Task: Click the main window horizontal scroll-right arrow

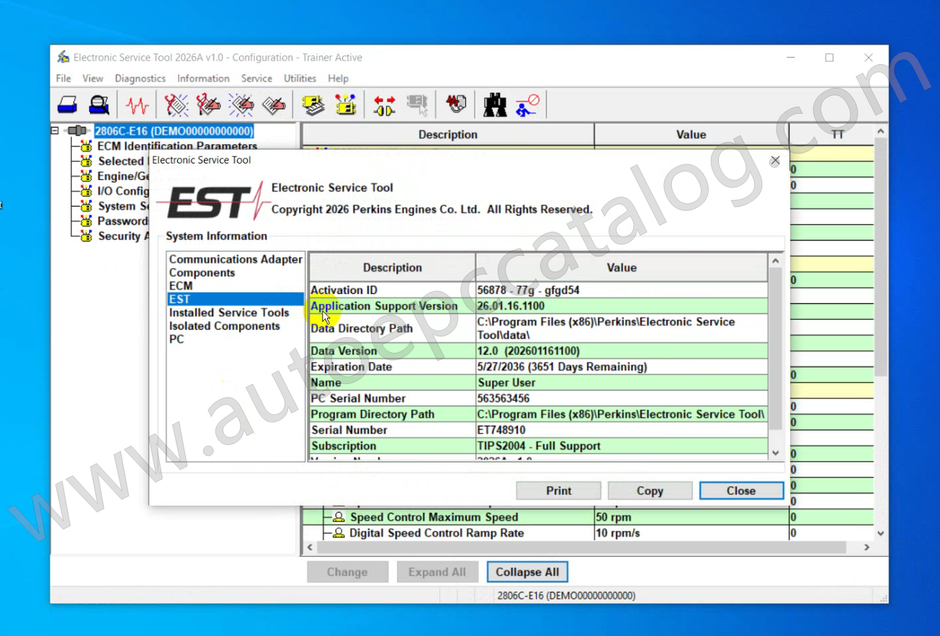Action: (867, 548)
